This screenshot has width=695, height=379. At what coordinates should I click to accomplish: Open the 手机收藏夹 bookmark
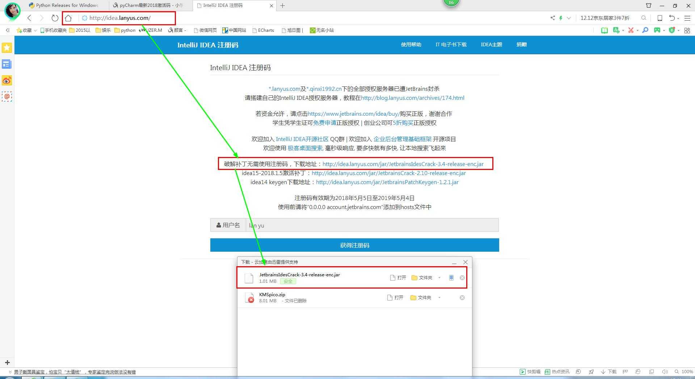tap(54, 30)
